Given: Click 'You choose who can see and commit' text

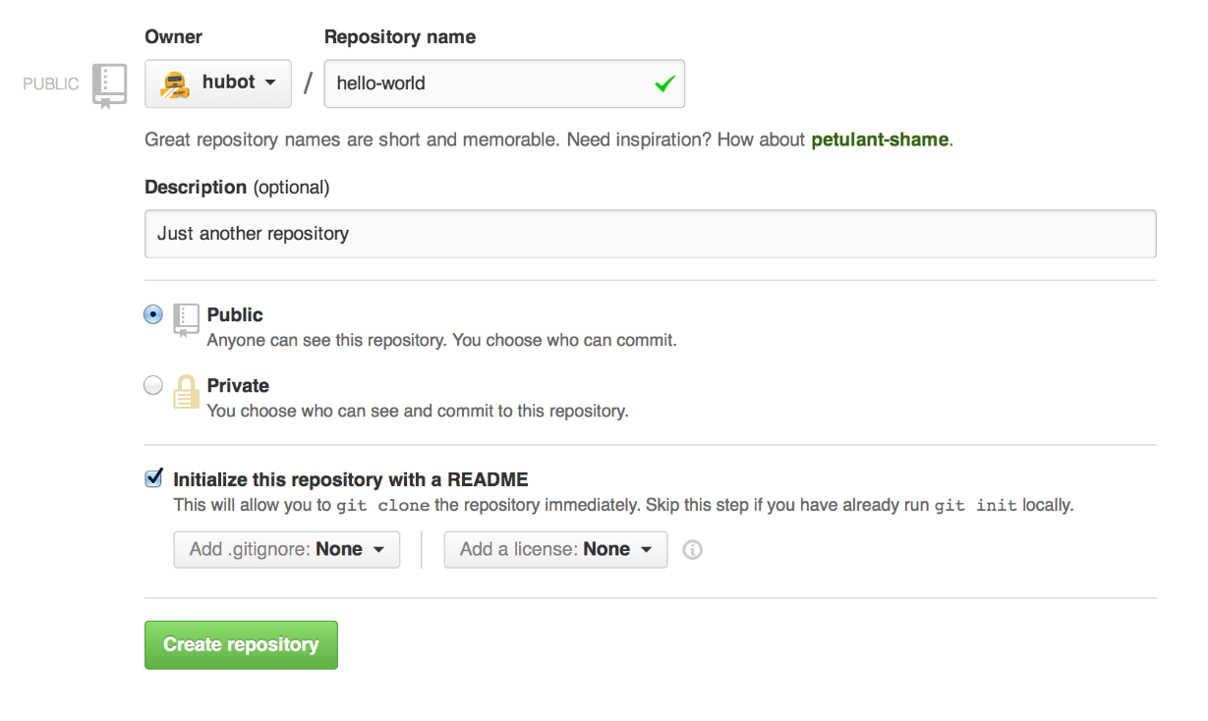Looking at the screenshot, I should (418, 411).
